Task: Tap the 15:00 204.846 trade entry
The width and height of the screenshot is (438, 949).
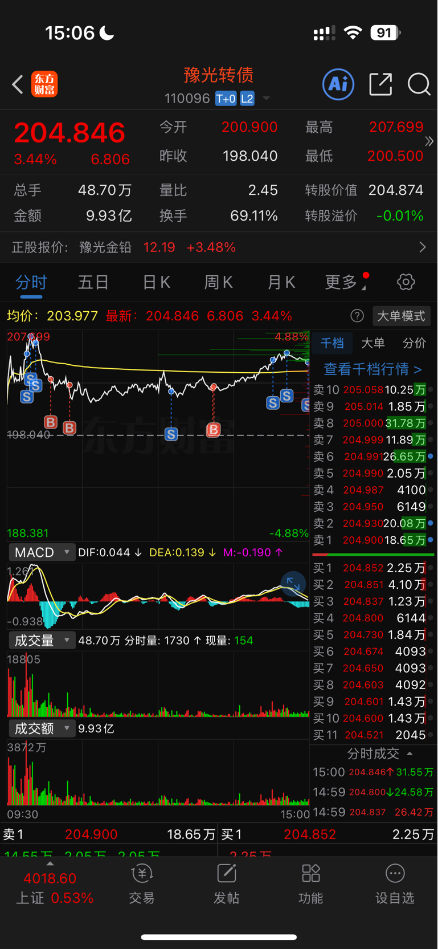Action: [373, 772]
